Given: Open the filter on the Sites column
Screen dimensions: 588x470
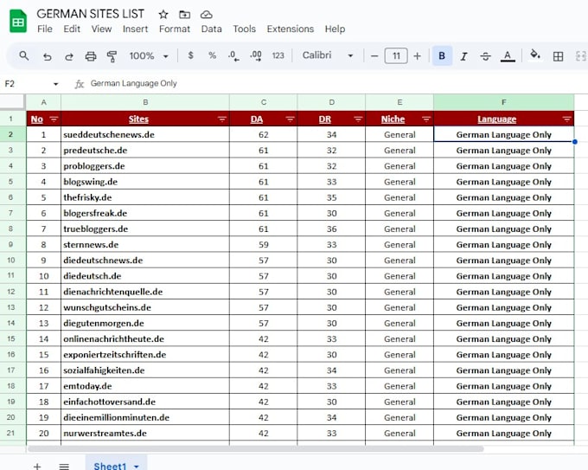Looking at the screenshot, I should (x=222, y=119).
